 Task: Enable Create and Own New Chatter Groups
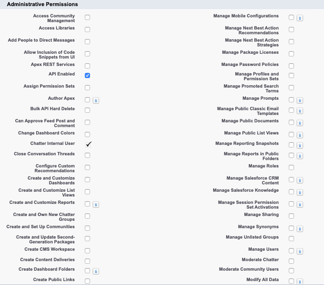click(87, 216)
